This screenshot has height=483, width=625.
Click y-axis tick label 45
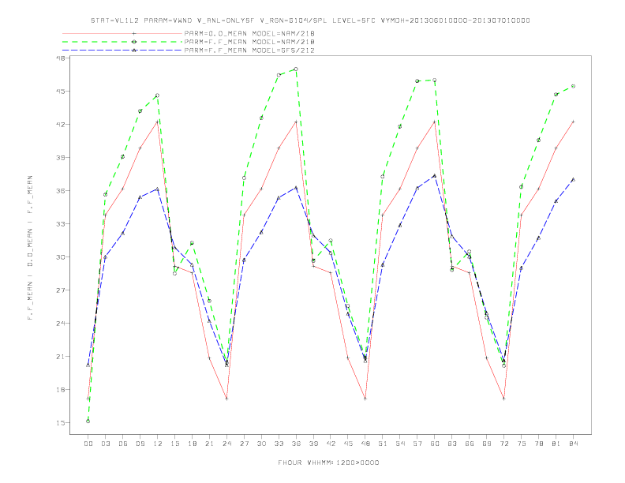click(61, 92)
